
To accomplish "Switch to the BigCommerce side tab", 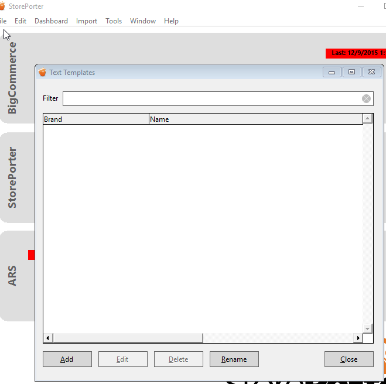I will click(x=13, y=78).
